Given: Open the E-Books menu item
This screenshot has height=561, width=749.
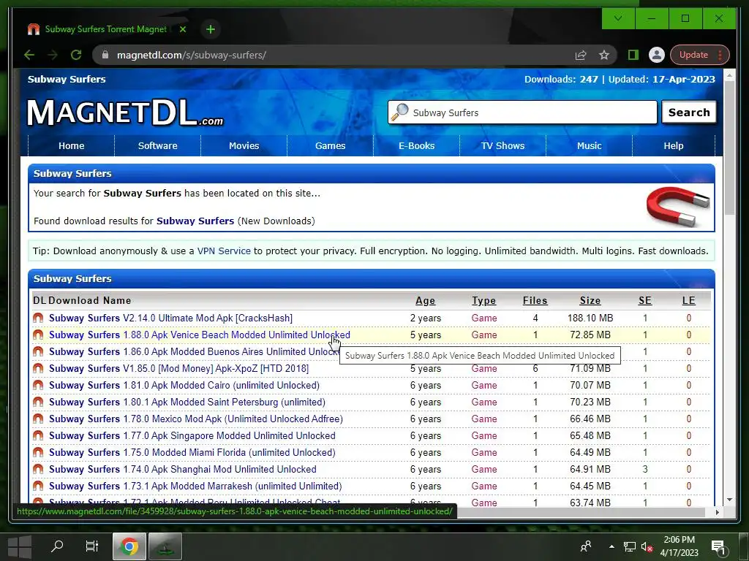Looking at the screenshot, I should [416, 145].
